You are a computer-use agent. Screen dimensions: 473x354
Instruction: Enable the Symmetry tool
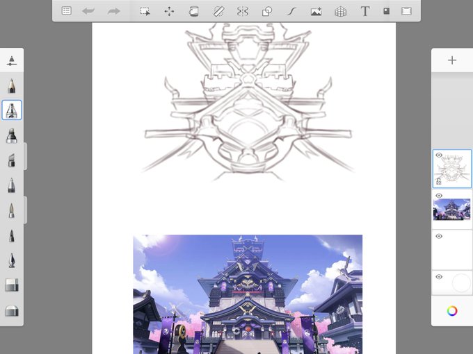[x=243, y=11]
